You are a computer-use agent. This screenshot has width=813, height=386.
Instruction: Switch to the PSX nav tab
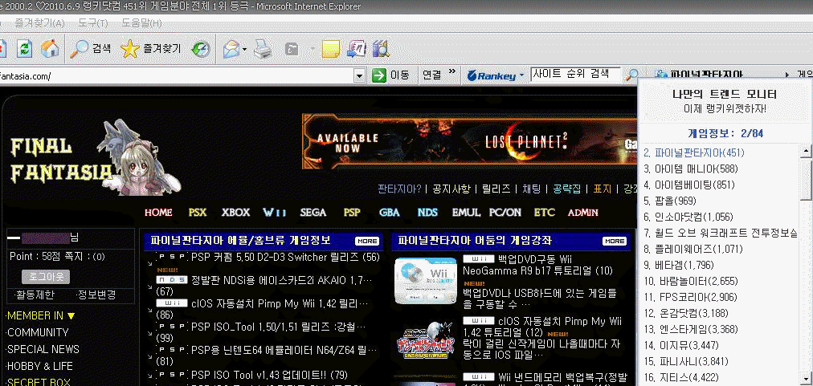[198, 213]
